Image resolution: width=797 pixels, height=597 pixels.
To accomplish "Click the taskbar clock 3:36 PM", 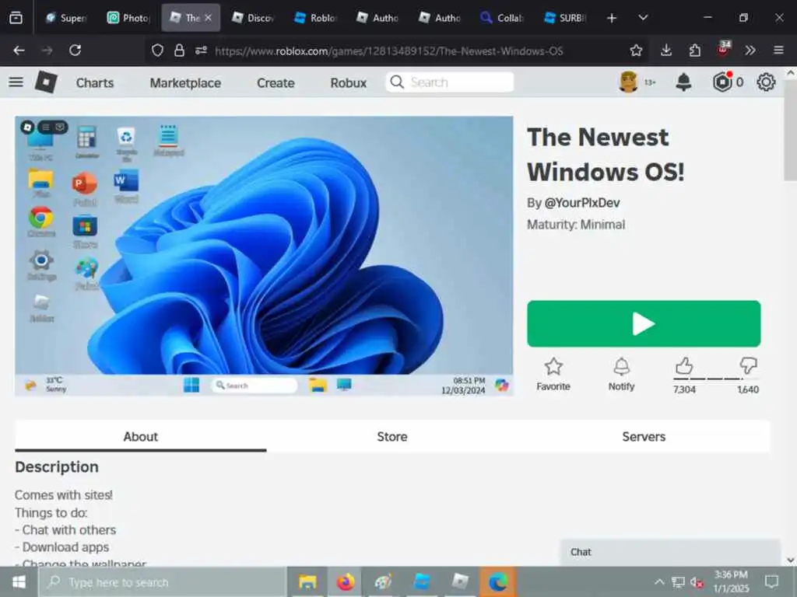I will [731, 581].
